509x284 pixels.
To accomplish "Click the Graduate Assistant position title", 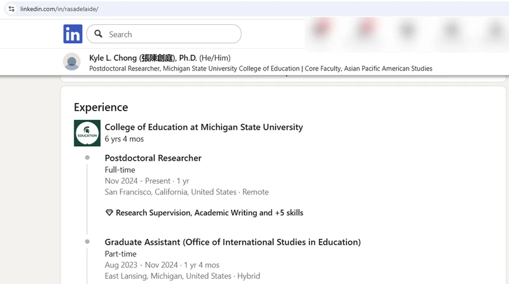I will 233,242.
